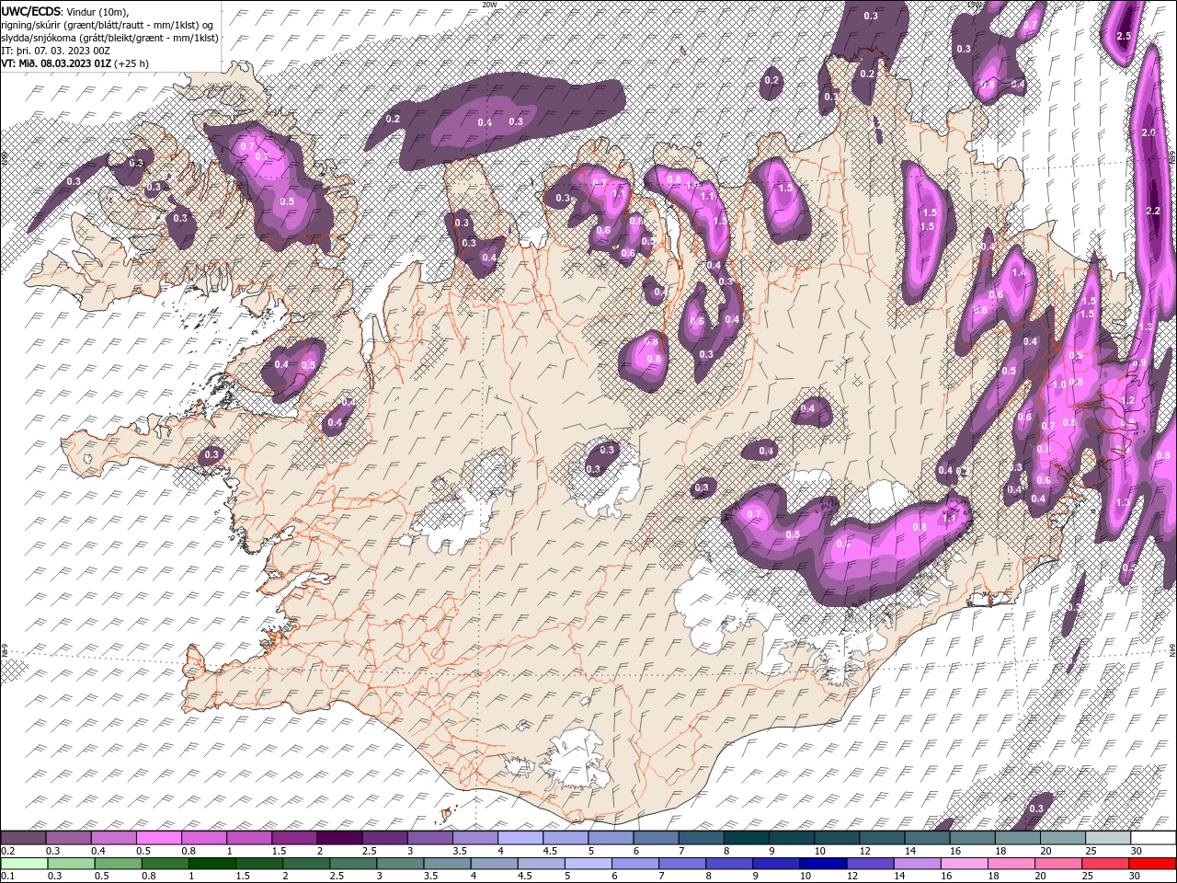
Task: Click the 'rigning/skúrir' legend description line
Action: tap(108, 25)
